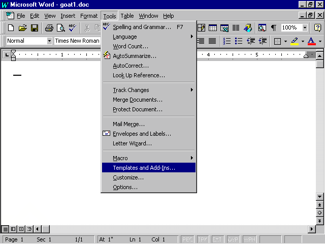Click the Insert Table icon

213,27
